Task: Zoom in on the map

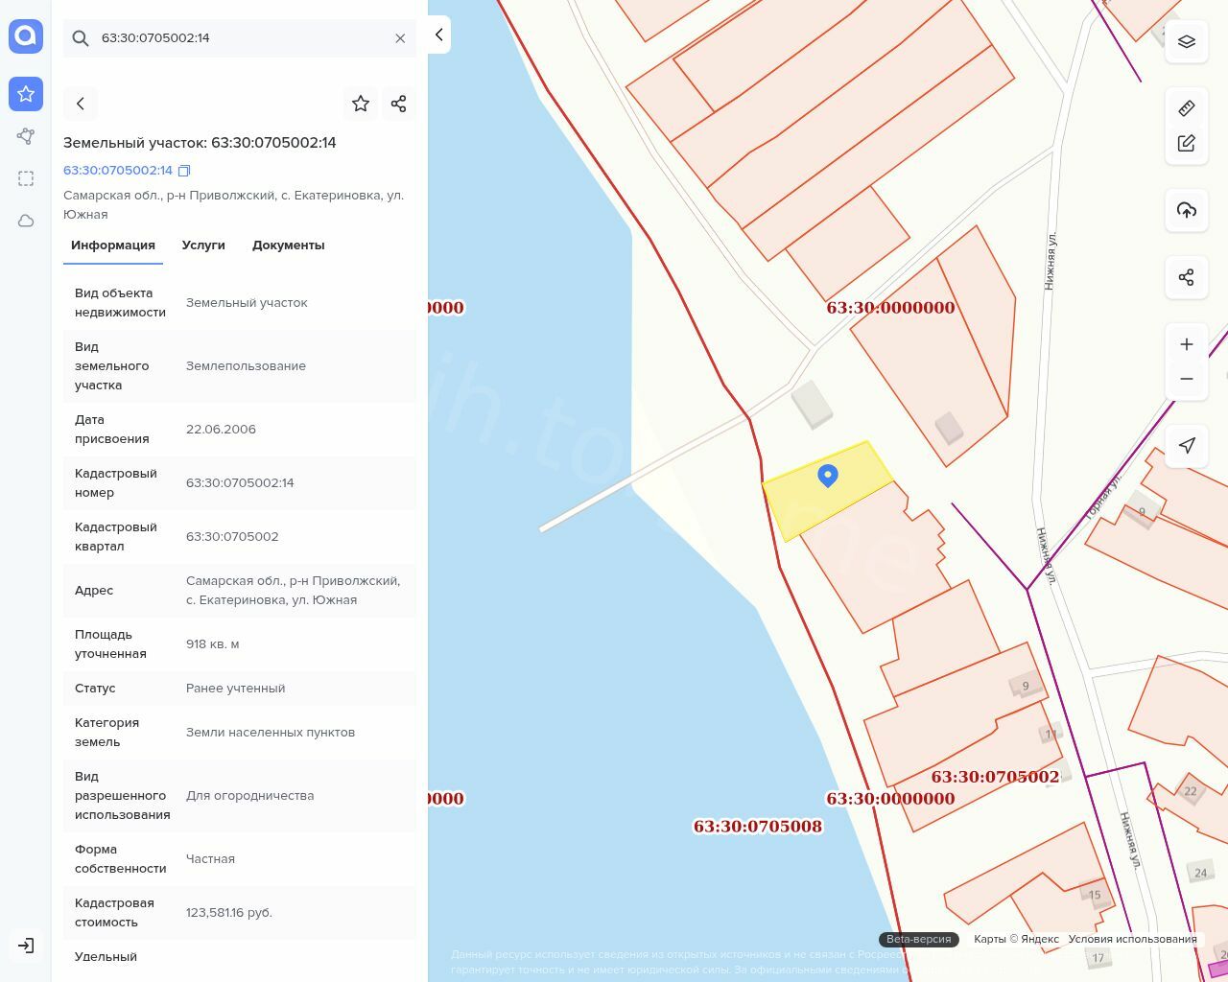Action: pos(1187,344)
